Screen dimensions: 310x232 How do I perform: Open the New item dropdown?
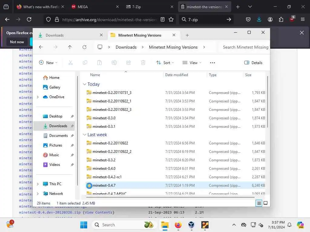pos(48,63)
